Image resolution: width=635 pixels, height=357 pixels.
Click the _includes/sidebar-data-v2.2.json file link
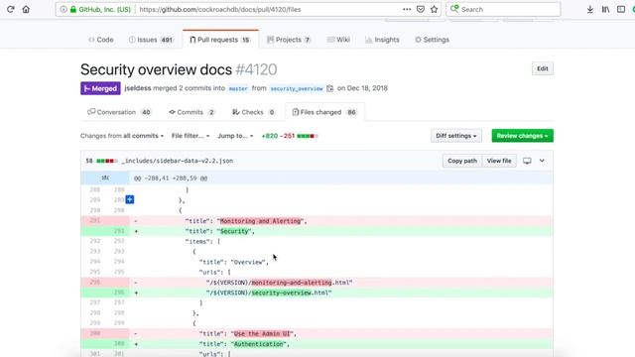(178, 161)
